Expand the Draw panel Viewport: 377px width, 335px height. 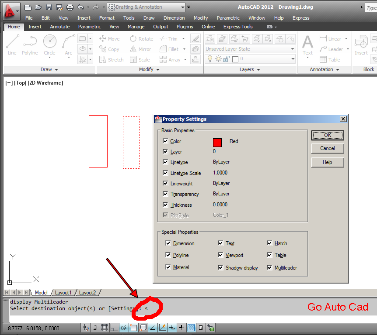pyautogui.click(x=49, y=69)
